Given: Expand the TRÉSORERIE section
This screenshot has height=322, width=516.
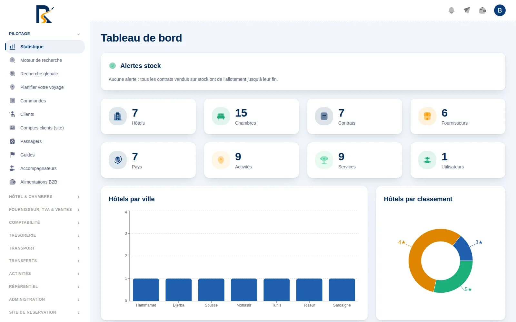Looking at the screenshot, I should (45, 235).
